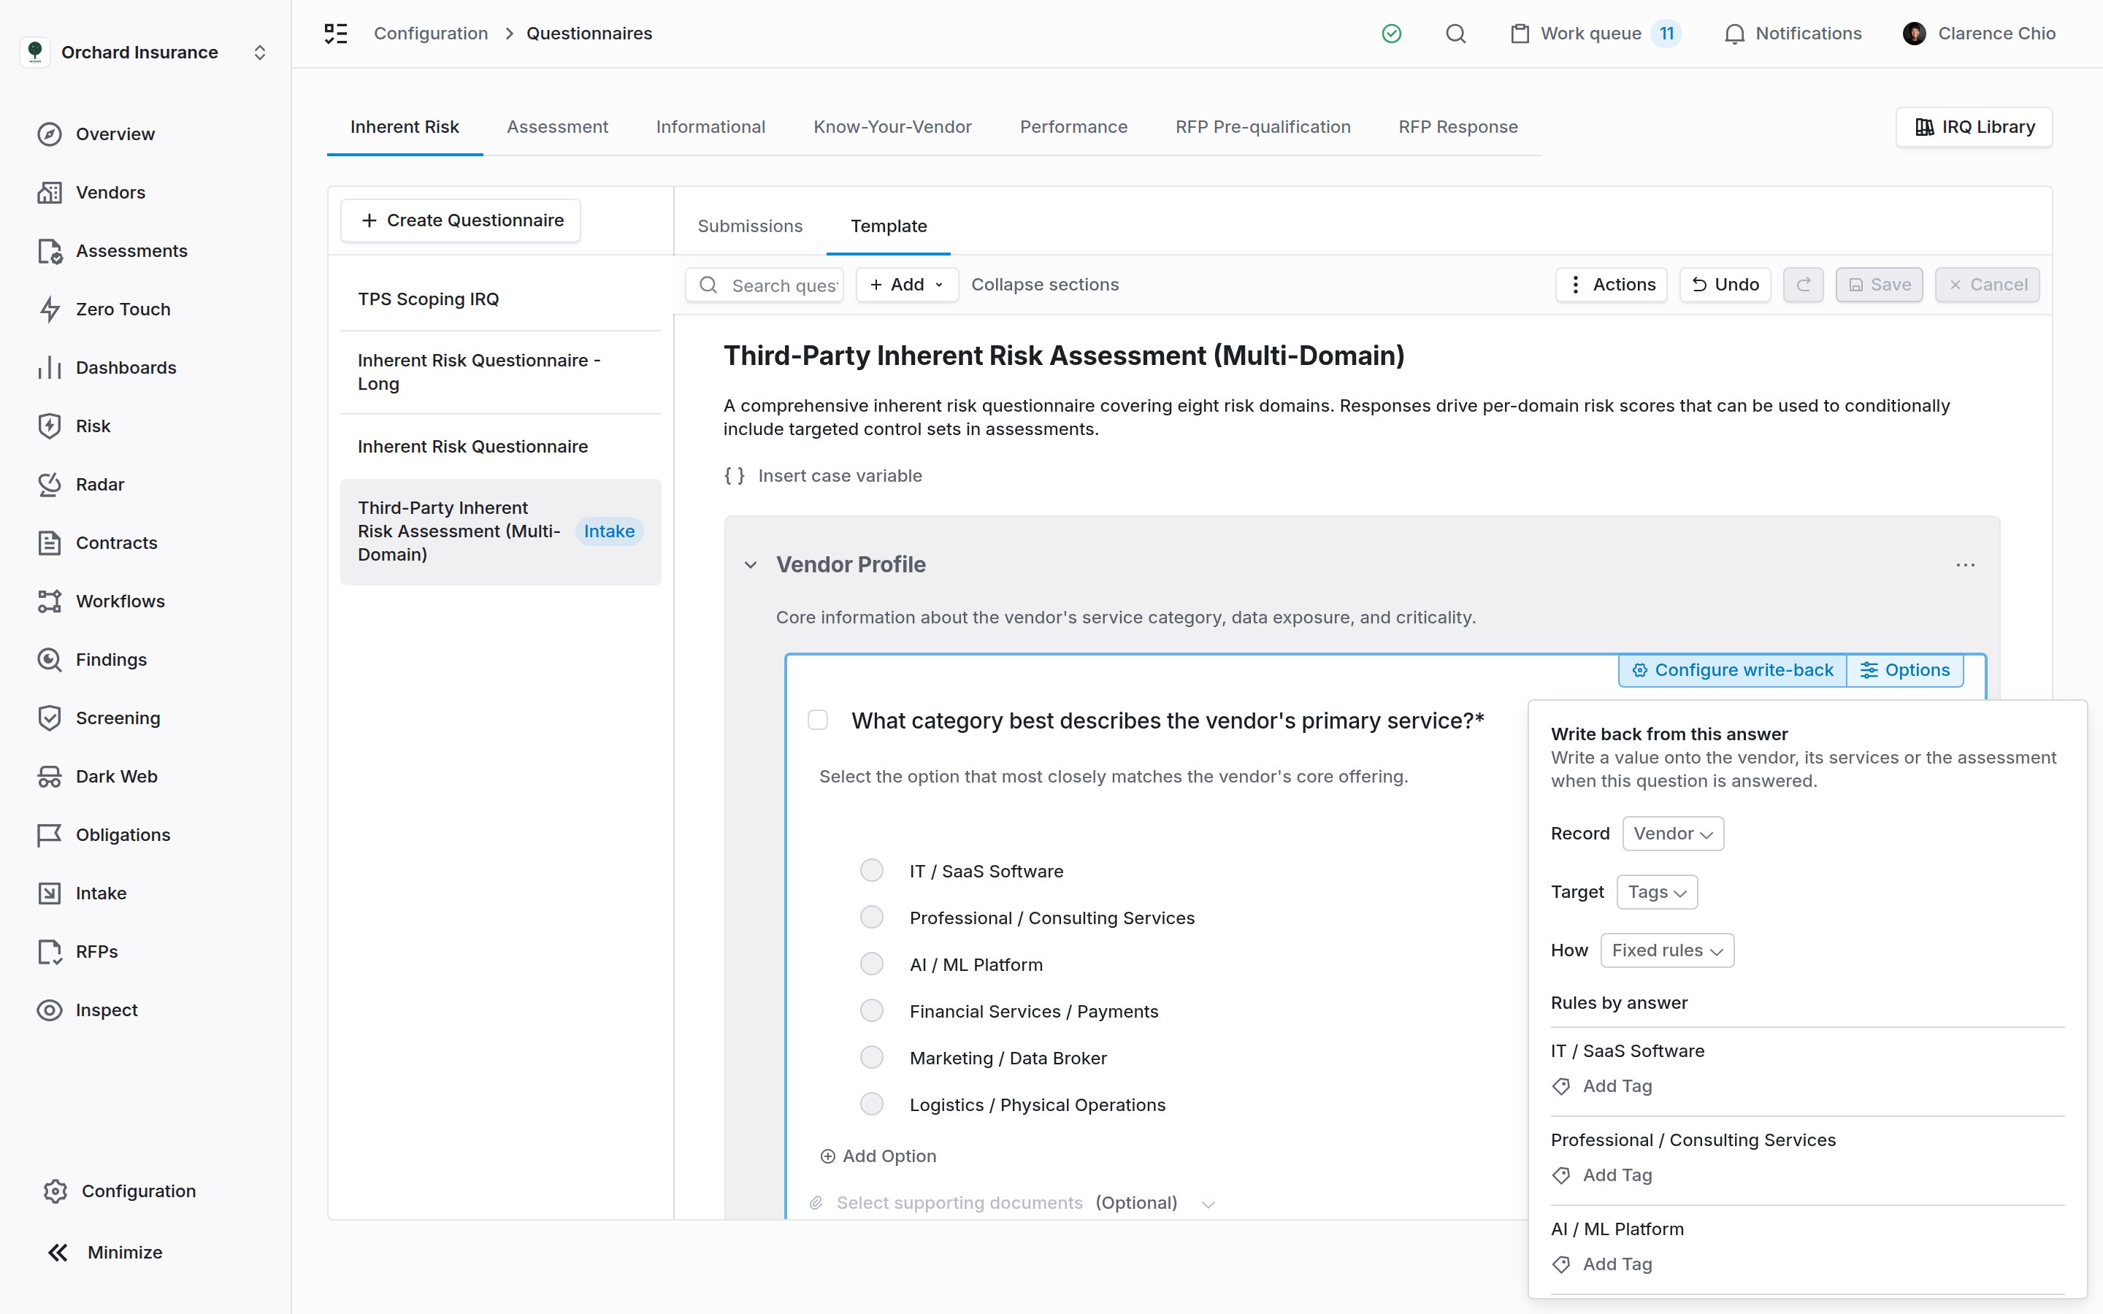2103x1314 pixels.
Task: Toggle the sidebar layout icon near breadcrumb
Action: (335, 34)
